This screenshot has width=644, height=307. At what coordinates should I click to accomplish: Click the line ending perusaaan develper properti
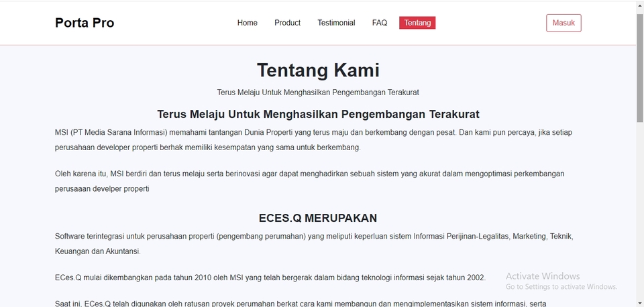click(x=102, y=189)
